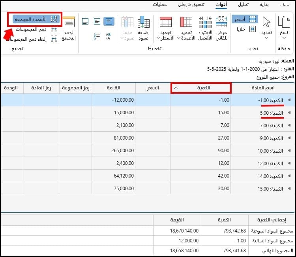Click the numbered list layout icon
Viewport: 296px width, 257px height.
[x=97, y=36]
